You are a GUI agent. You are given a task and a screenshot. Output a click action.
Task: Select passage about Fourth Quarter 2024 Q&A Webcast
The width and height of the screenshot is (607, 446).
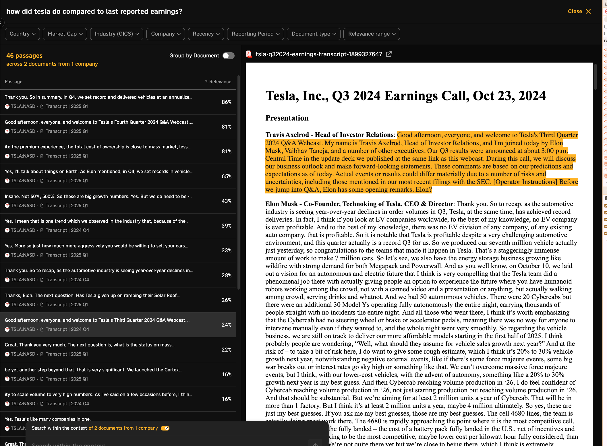click(x=118, y=127)
